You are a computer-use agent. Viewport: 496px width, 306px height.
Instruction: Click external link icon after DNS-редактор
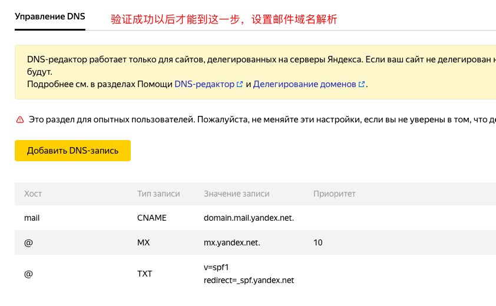(x=240, y=84)
